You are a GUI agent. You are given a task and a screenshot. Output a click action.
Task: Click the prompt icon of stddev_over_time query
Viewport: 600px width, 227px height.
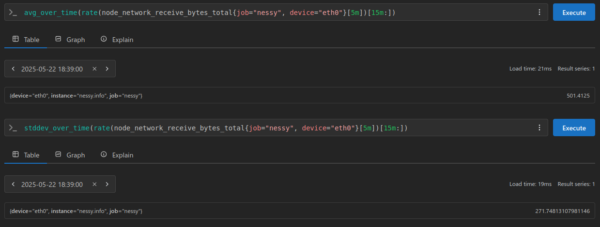pyautogui.click(x=13, y=128)
